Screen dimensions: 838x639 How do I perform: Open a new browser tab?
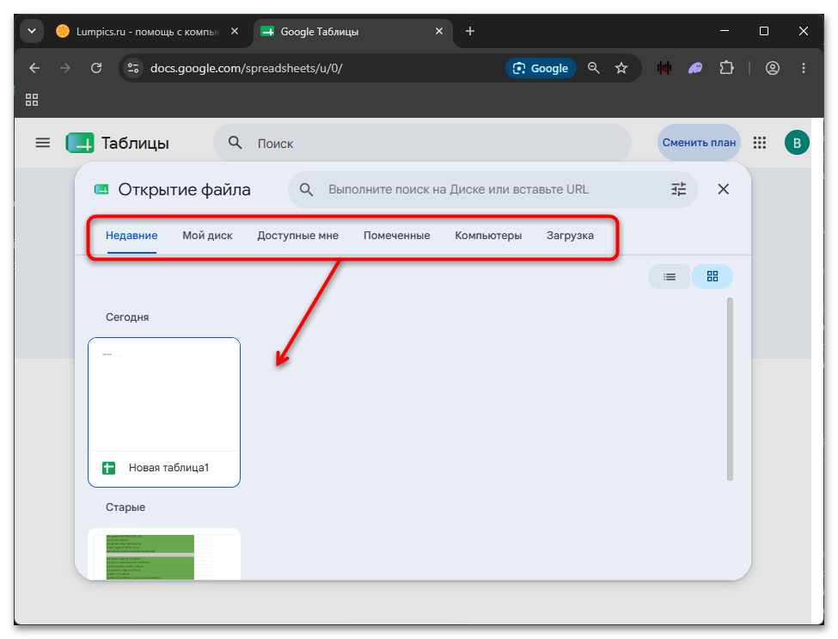click(470, 31)
